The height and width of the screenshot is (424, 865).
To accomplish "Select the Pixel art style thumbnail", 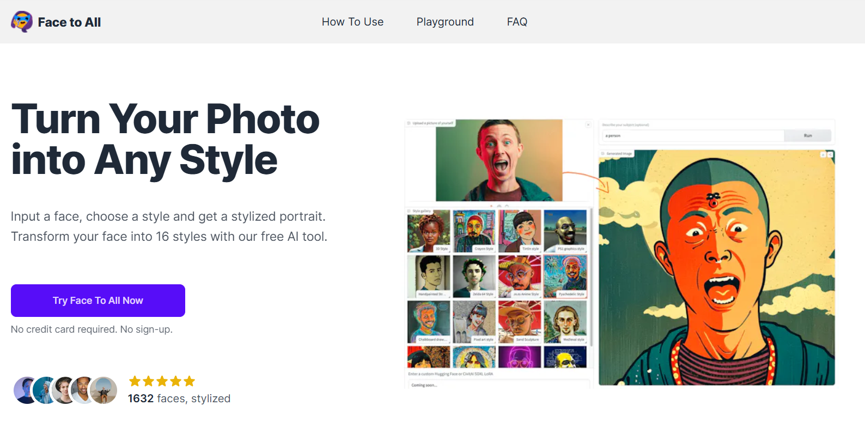I will point(474,322).
